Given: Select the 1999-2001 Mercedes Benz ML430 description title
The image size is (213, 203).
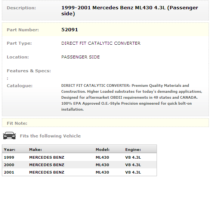Looking at the screenshot, I should click(130, 10).
